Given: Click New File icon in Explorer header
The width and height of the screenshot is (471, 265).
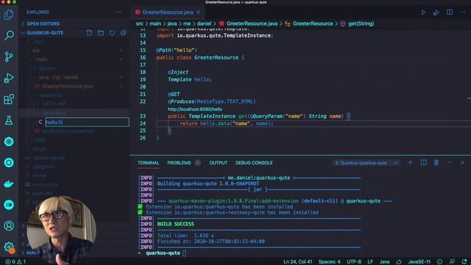Looking at the screenshot, I should 89,32.
